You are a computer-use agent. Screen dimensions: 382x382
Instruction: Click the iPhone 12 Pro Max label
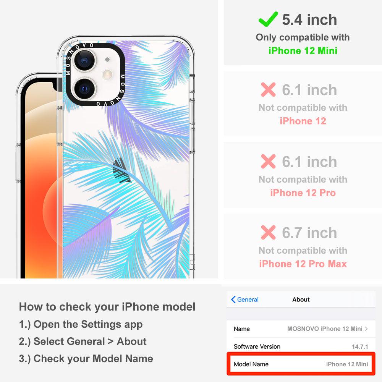pyautogui.click(x=303, y=264)
